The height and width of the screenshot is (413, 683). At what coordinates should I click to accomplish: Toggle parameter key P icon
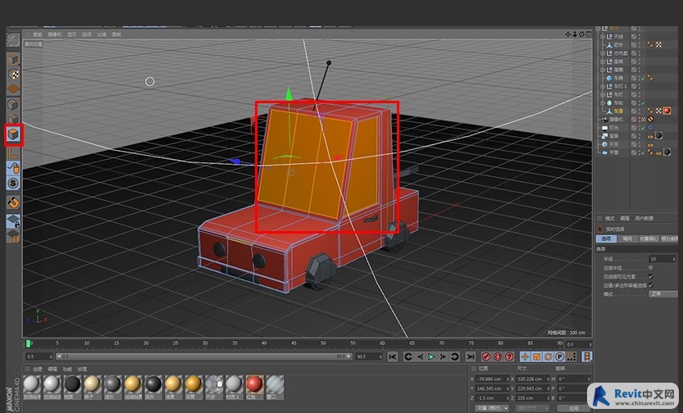click(560, 356)
